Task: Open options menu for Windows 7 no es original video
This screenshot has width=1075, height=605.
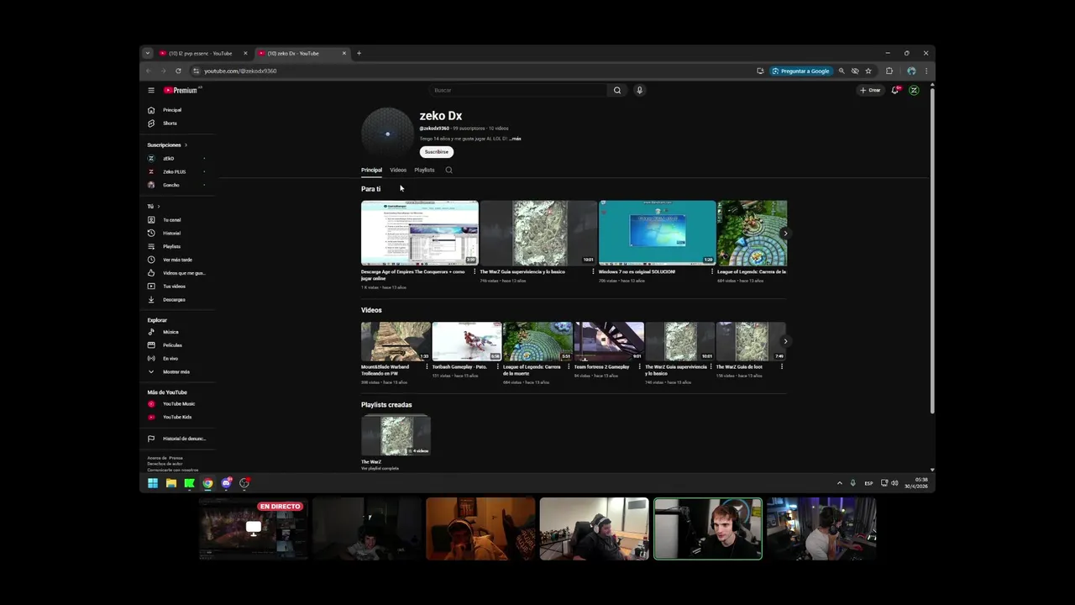Action: pyautogui.click(x=712, y=271)
